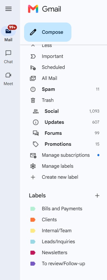Click the Manage labels gear icon
The height and width of the screenshot is (280, 107).
33,166
